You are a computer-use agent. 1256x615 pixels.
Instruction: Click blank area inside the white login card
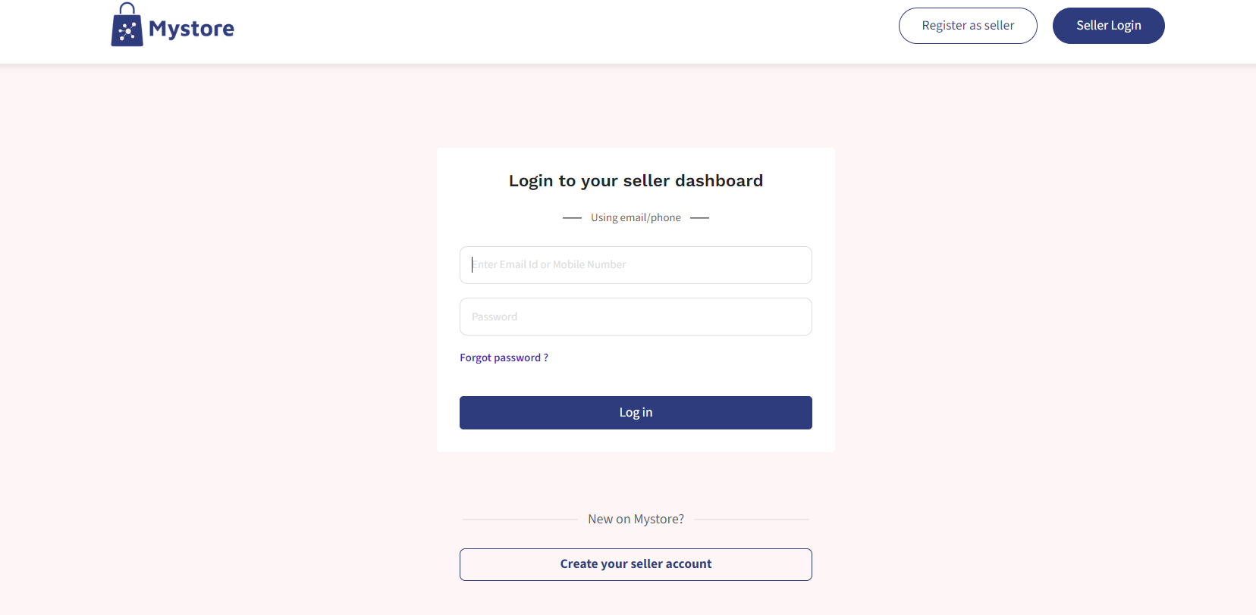(x=683, y=371)
